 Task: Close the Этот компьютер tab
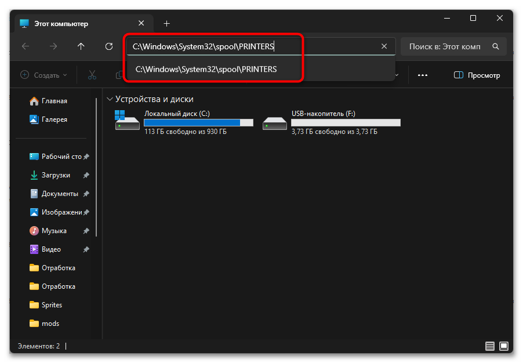coord(141,23)
